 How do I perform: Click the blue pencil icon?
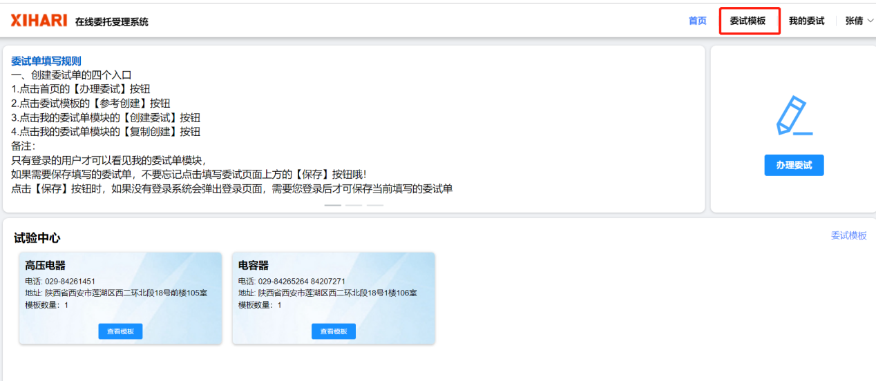click(793, 116)
